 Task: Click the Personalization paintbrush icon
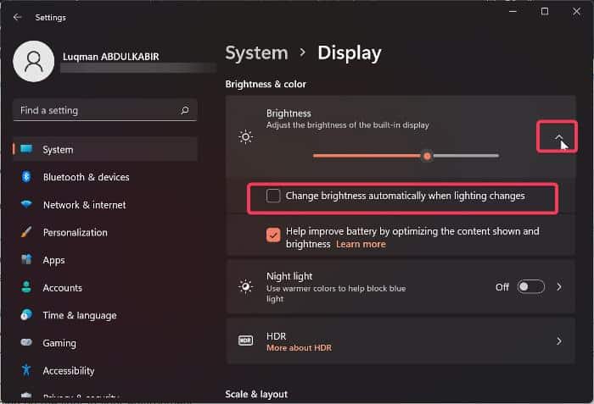pos(26,232)
